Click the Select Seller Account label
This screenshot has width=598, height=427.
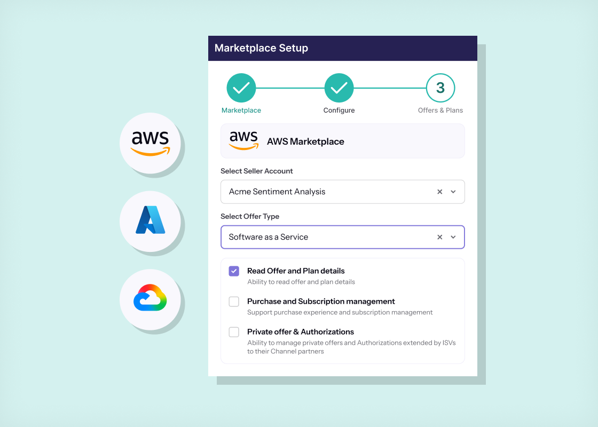pyautogui.click(x=257, y=171)
